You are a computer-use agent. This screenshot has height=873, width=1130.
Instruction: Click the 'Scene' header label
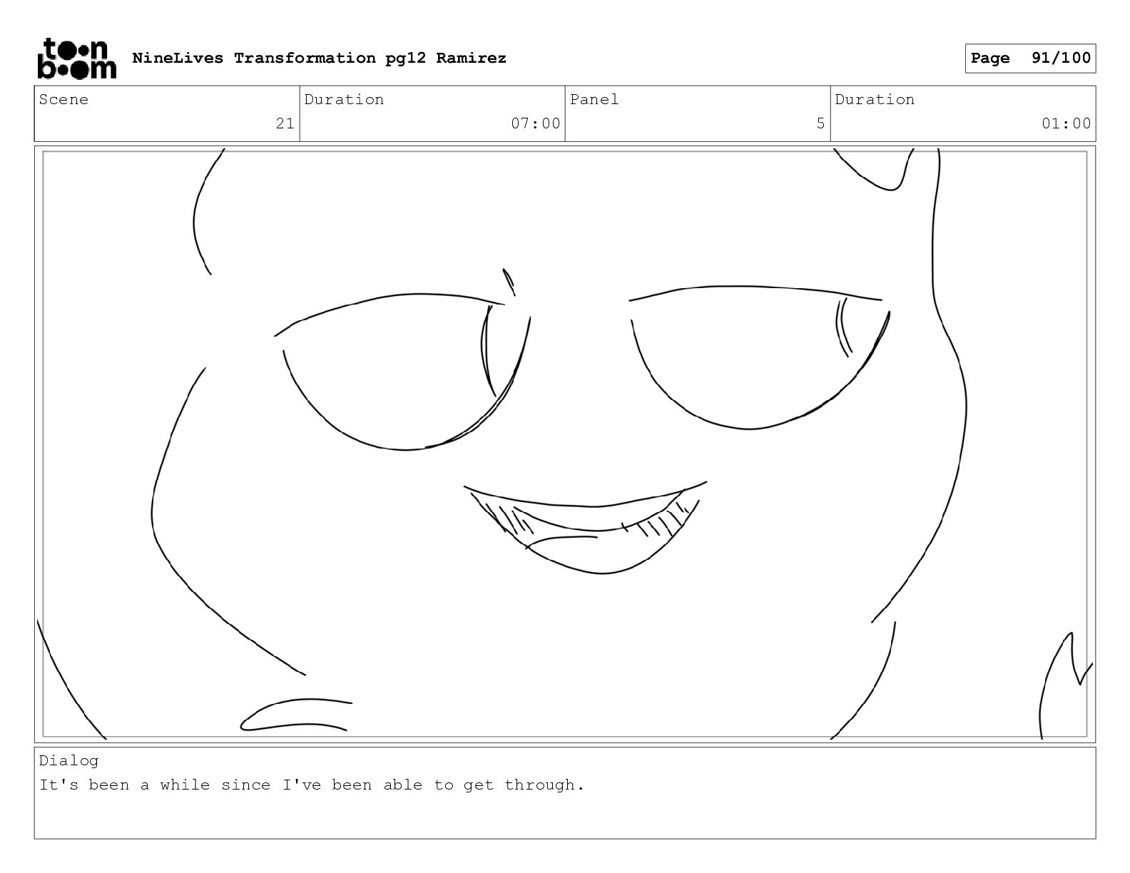click(63, 100)
